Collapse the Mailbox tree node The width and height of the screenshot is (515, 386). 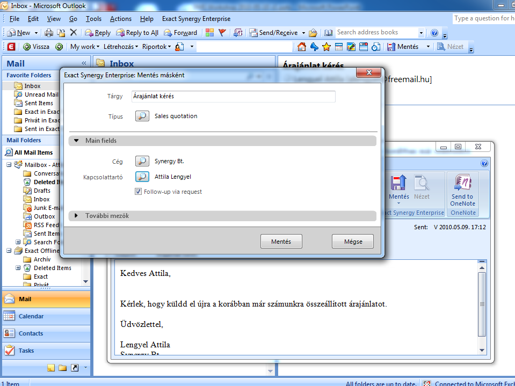(9, 165)
